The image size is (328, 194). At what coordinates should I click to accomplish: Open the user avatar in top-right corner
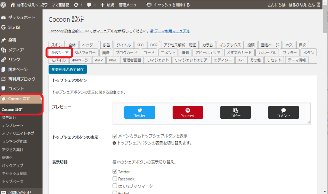point(319,5)
